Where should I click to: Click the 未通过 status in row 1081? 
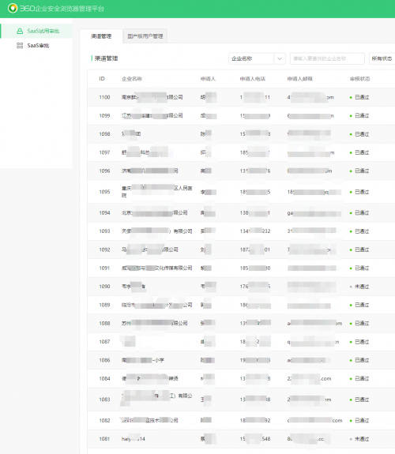click(359, 439)
